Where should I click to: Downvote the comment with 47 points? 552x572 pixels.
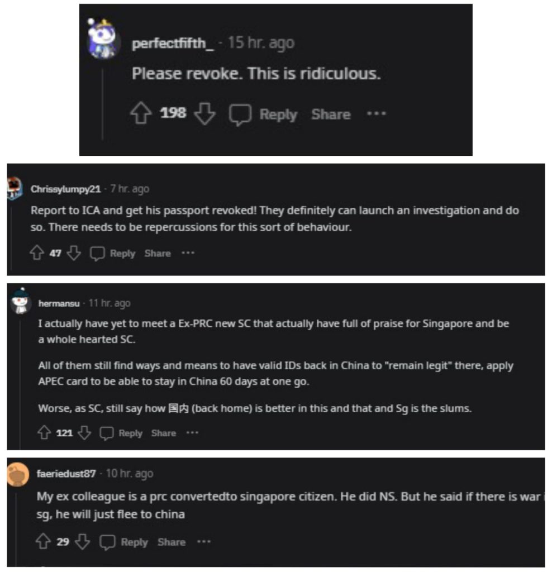pyautogui.click(x=74, y=253)
